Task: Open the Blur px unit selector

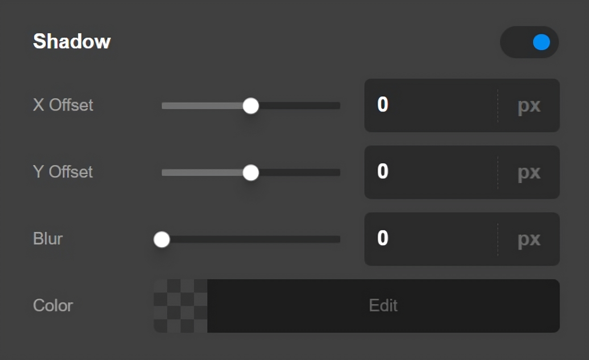Action: point(529,239)
